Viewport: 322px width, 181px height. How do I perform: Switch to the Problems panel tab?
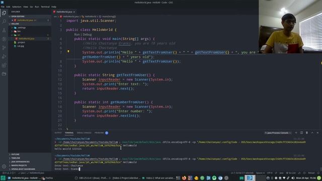tap(99, 133)
